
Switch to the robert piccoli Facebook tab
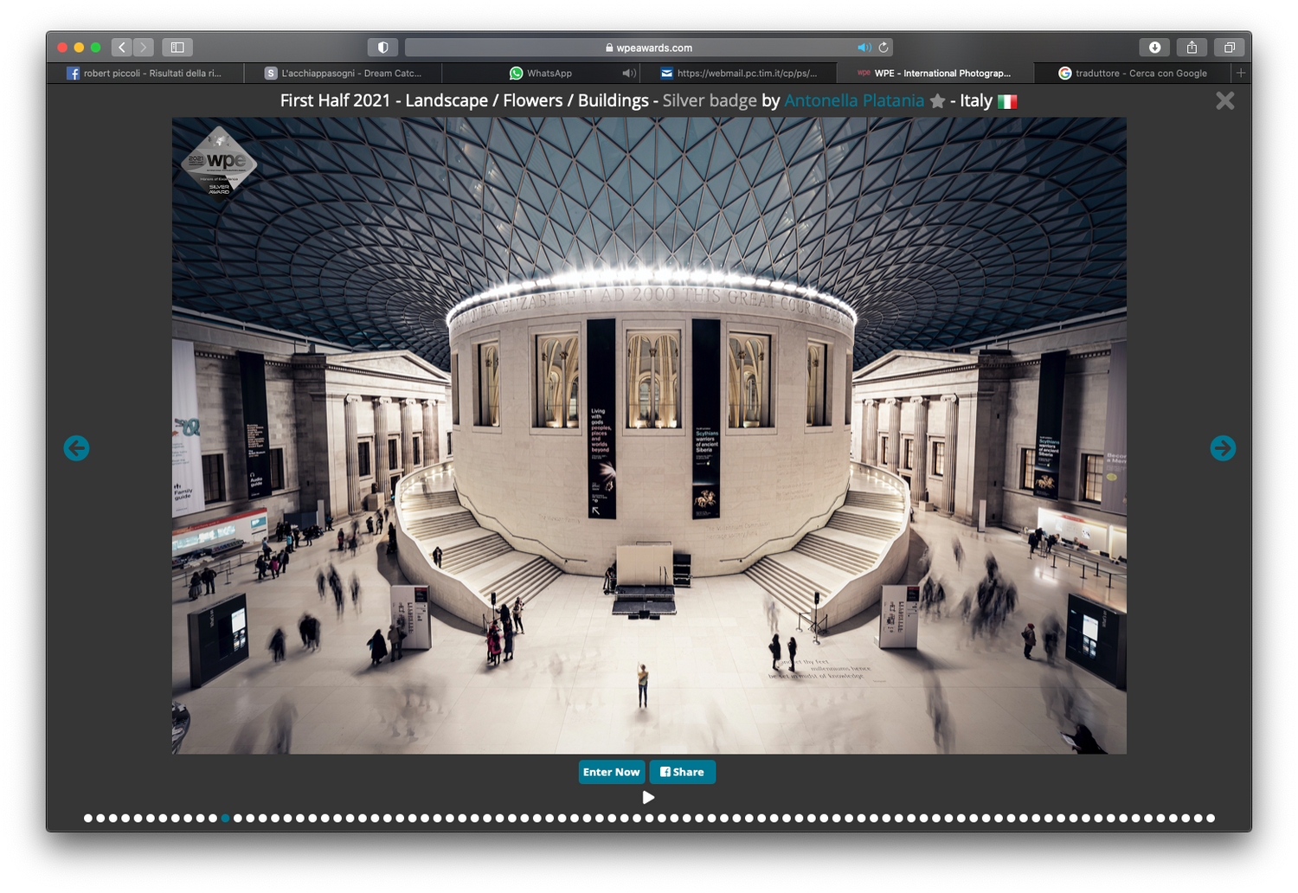[145, 74]
